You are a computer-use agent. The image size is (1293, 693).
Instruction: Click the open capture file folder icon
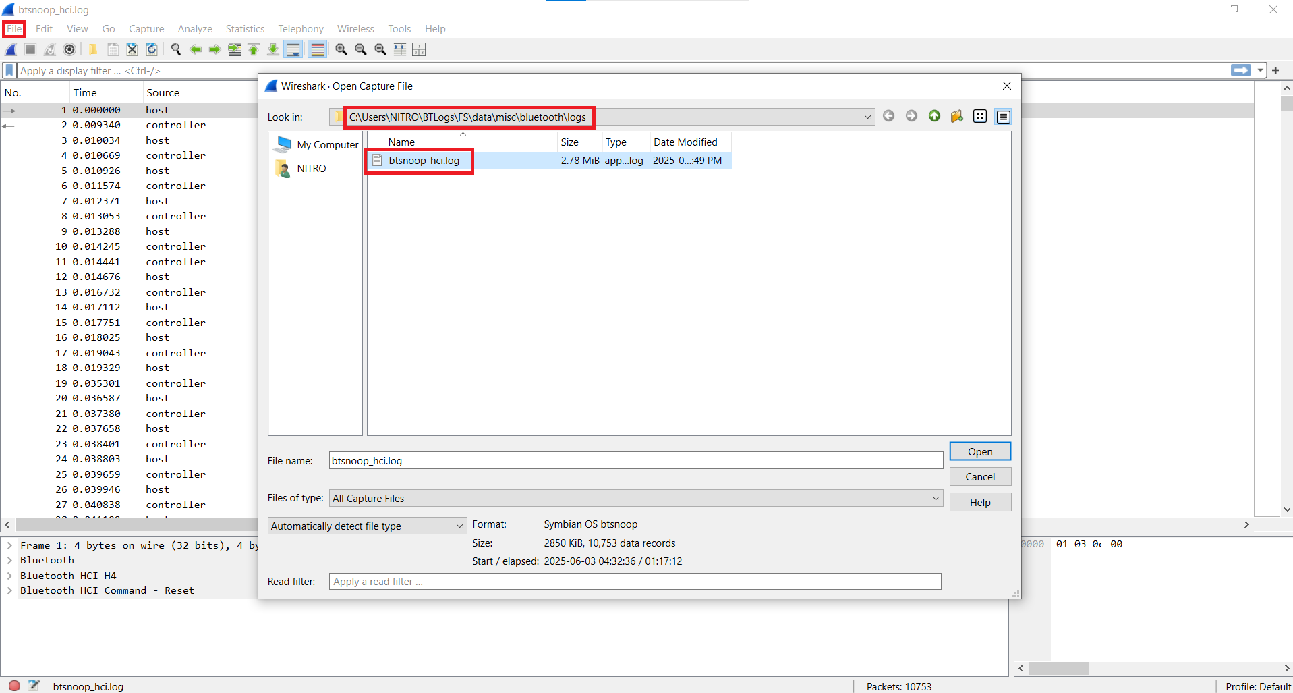pos(93,49)
